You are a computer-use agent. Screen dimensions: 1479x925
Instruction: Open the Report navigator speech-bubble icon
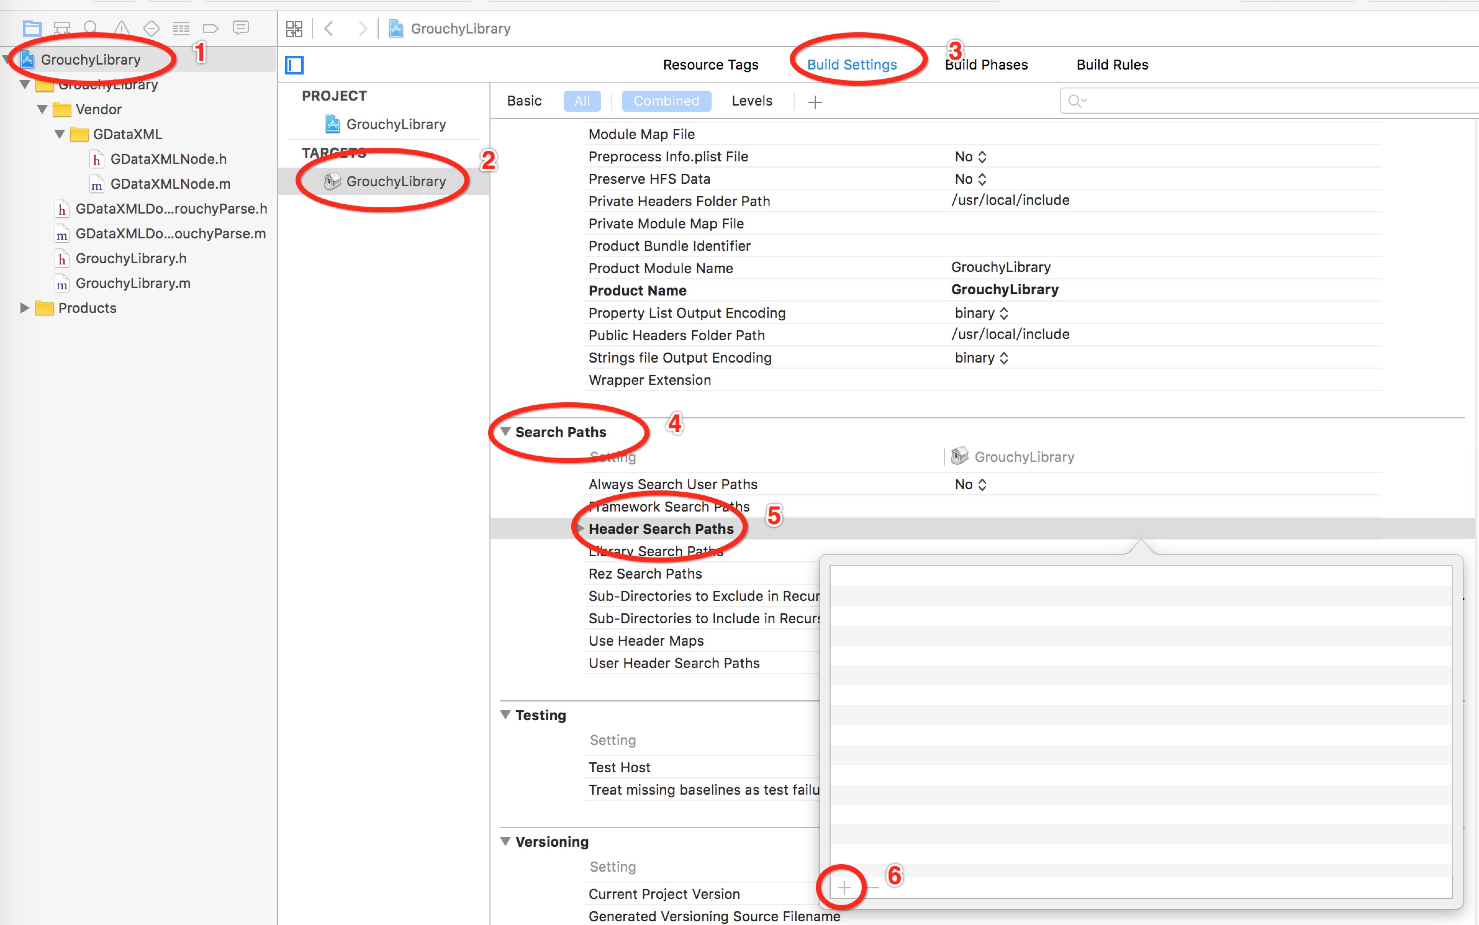[x=241, y=28]
